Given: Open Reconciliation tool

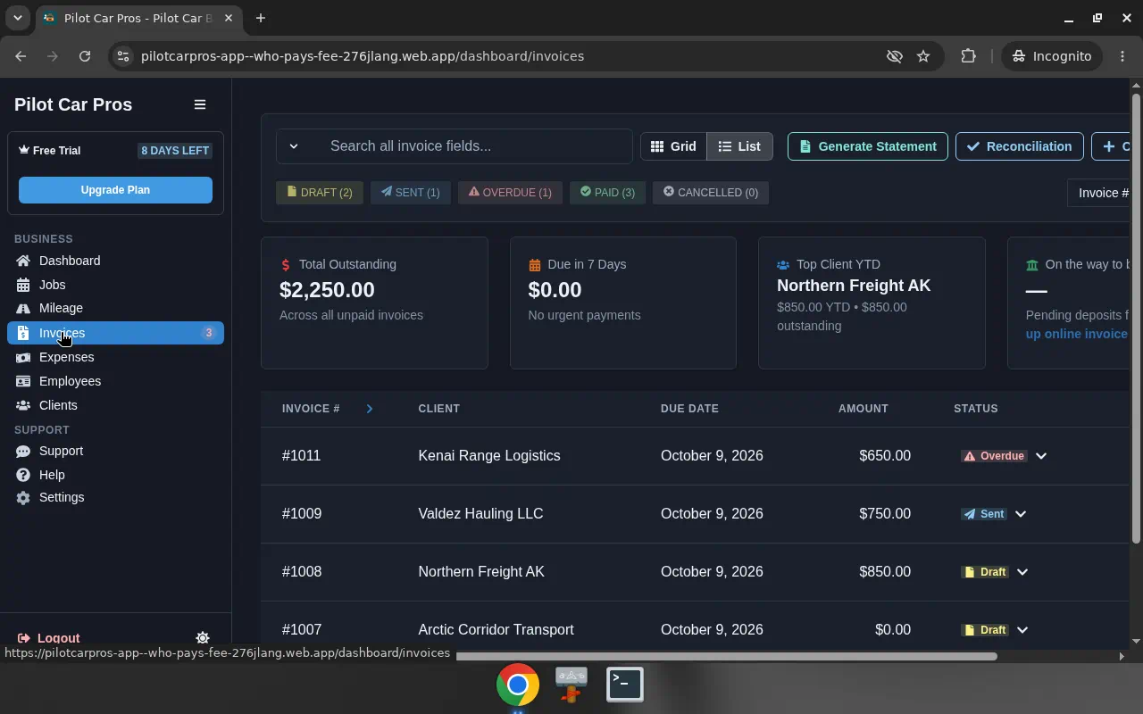Looking at the screenshot, I should point(1020,146).
